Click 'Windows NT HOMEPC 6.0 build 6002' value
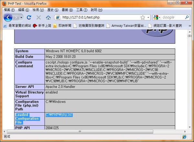This screenshot has width=194, height=142. pos(74,51)
